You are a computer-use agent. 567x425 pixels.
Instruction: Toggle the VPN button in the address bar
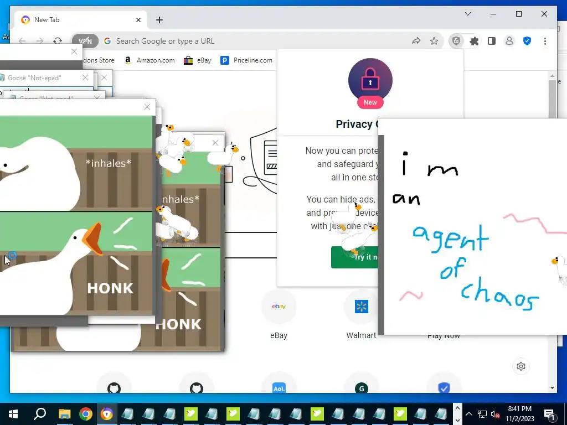[85, 41]
